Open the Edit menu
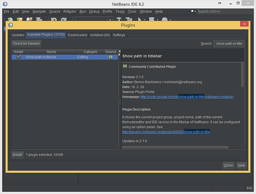The height and width of the screenshot is (194, 256). point(16,12)
